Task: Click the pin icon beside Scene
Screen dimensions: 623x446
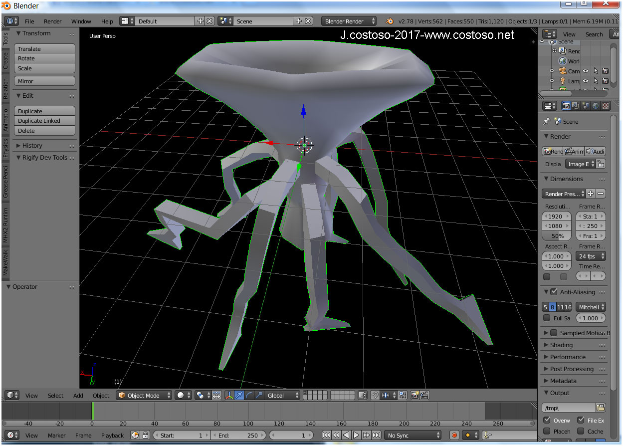Action: [547, 121]
